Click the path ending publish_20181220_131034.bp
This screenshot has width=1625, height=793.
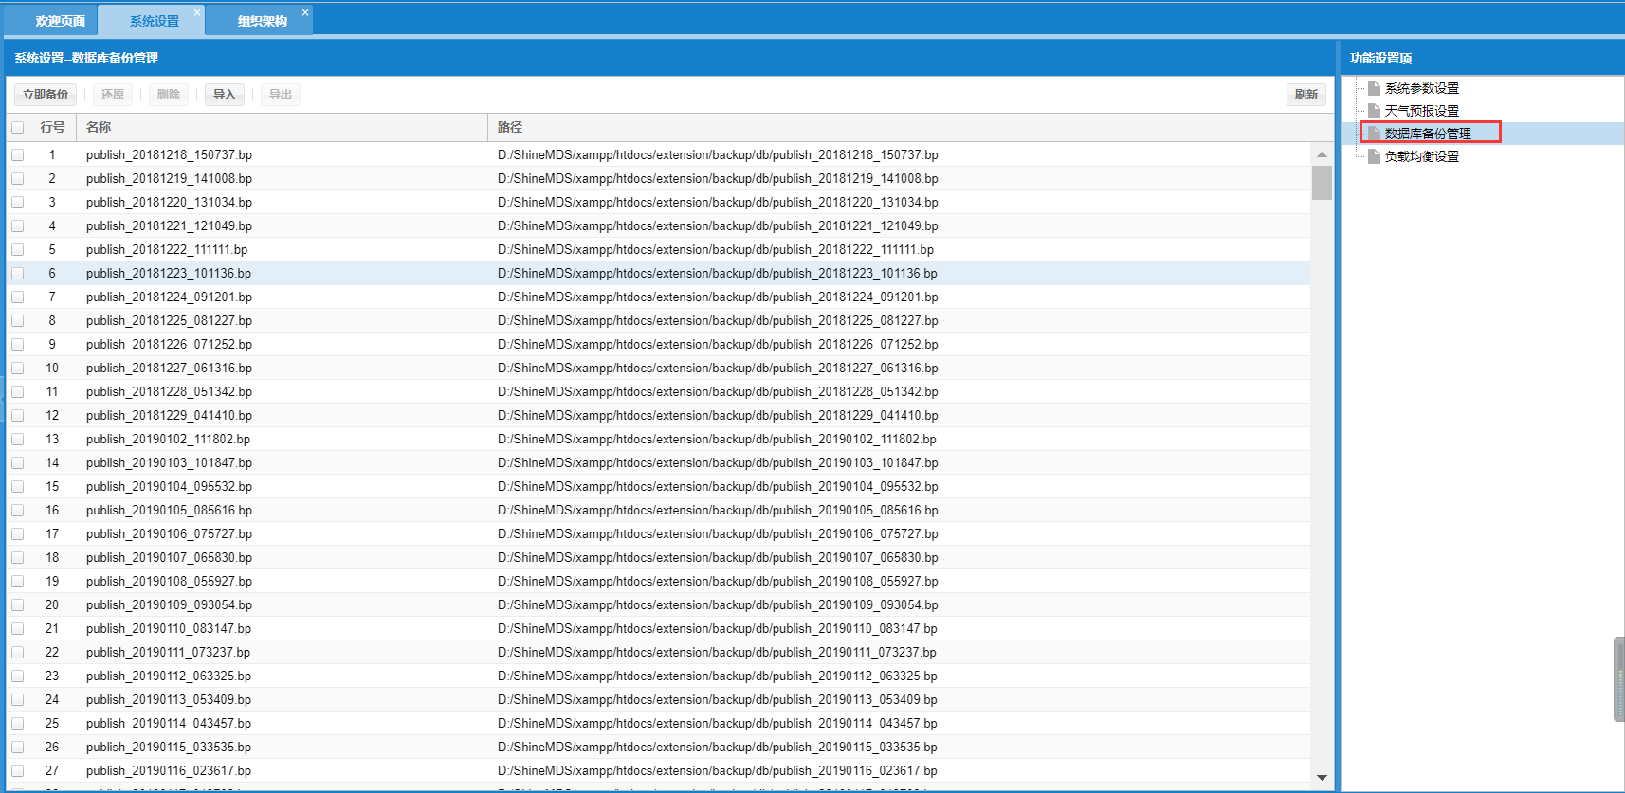(718, 202)
